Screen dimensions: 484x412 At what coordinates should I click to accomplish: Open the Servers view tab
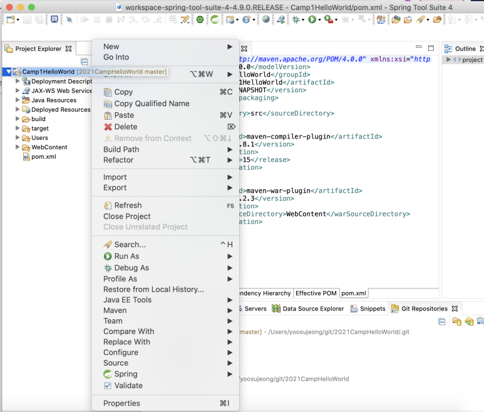pyautogui.click(x=253, y=309)
